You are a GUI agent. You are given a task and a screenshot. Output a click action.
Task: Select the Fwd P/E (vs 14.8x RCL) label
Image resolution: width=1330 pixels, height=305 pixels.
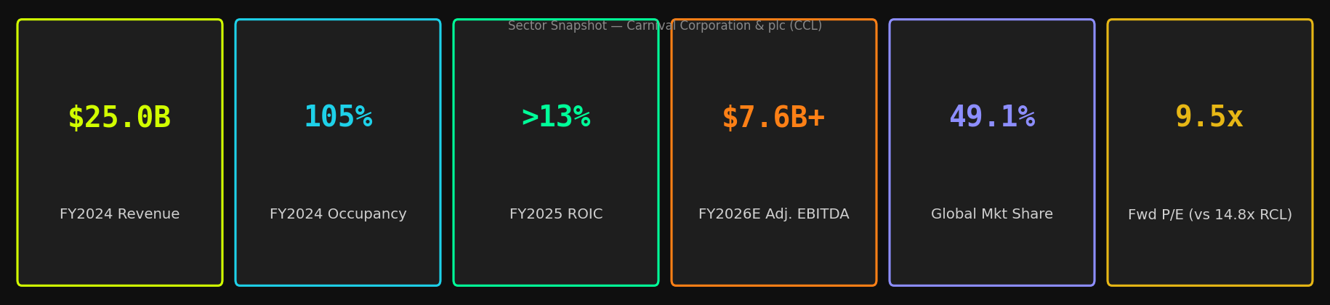point(1209,215)
